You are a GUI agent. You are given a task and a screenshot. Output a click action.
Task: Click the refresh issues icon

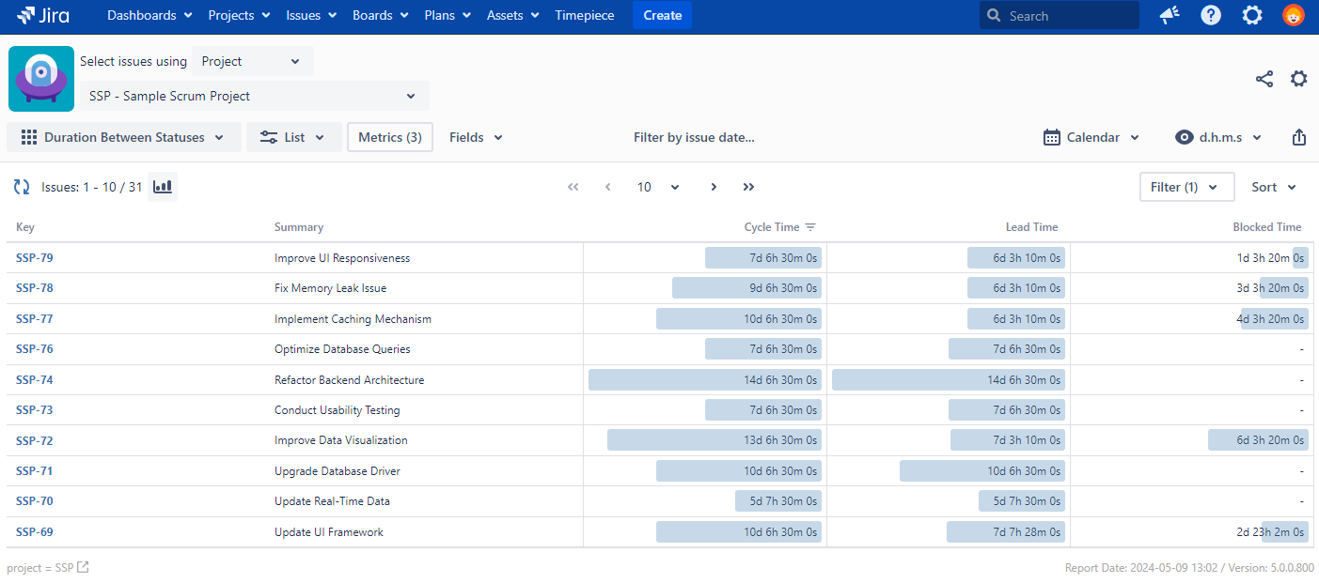[x=21, y=187]
